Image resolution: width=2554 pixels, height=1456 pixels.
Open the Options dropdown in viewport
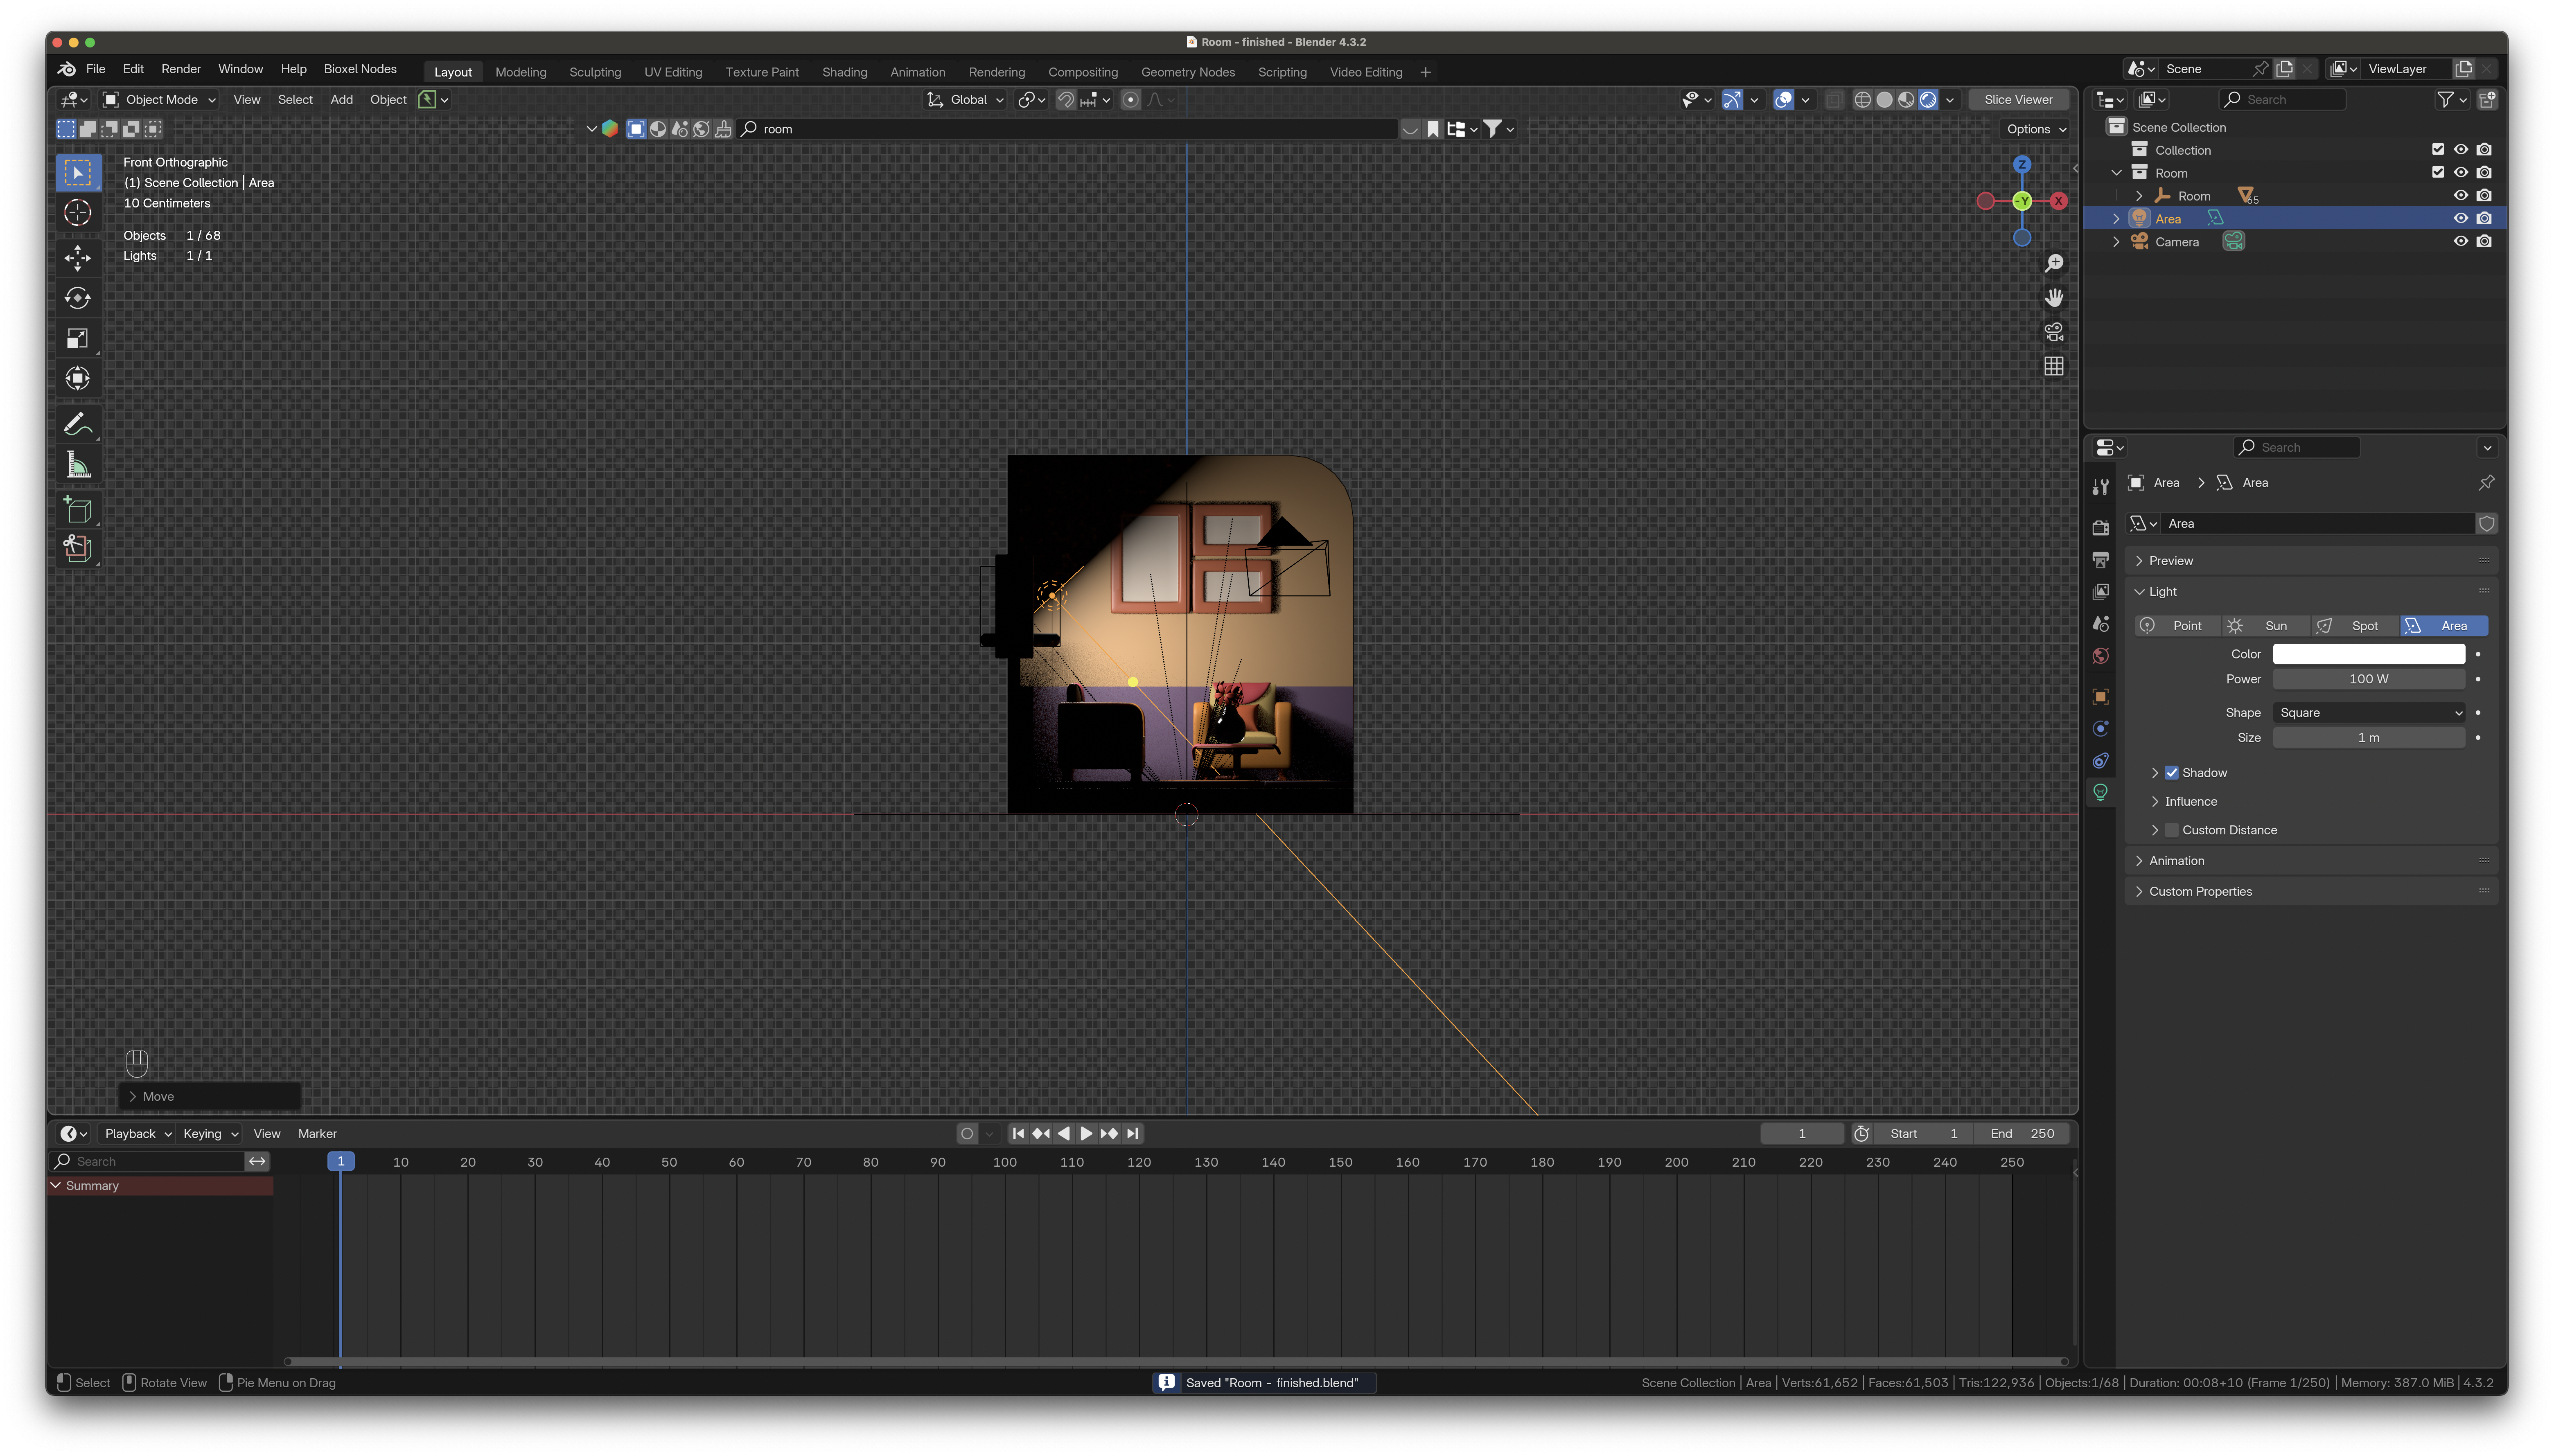point(2036,129)
